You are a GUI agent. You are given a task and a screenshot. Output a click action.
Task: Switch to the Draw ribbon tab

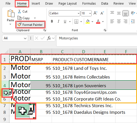(49, 4)
